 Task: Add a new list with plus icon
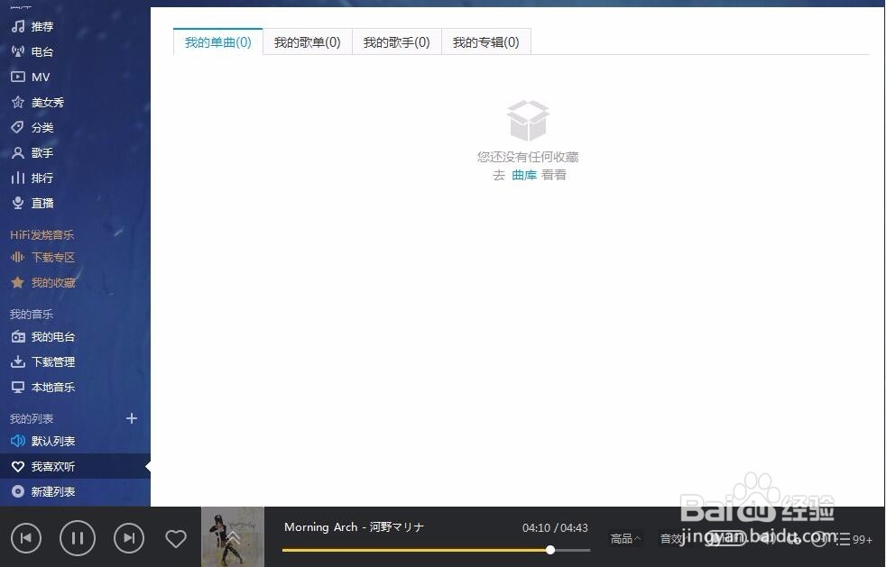pyautogui.click(x=132, y=418)
